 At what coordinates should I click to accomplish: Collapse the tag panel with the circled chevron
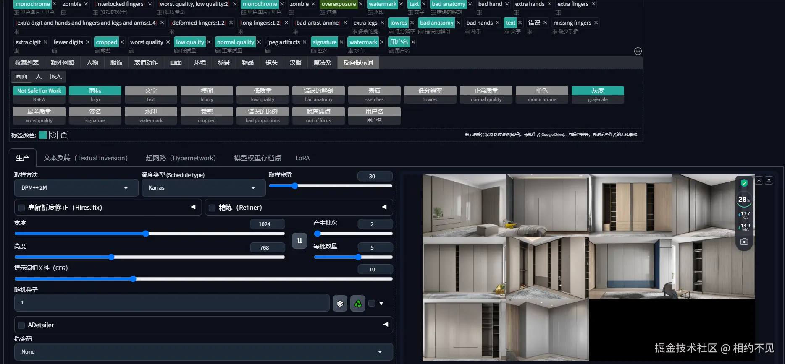pyautogui.click(x=638, y=51)
